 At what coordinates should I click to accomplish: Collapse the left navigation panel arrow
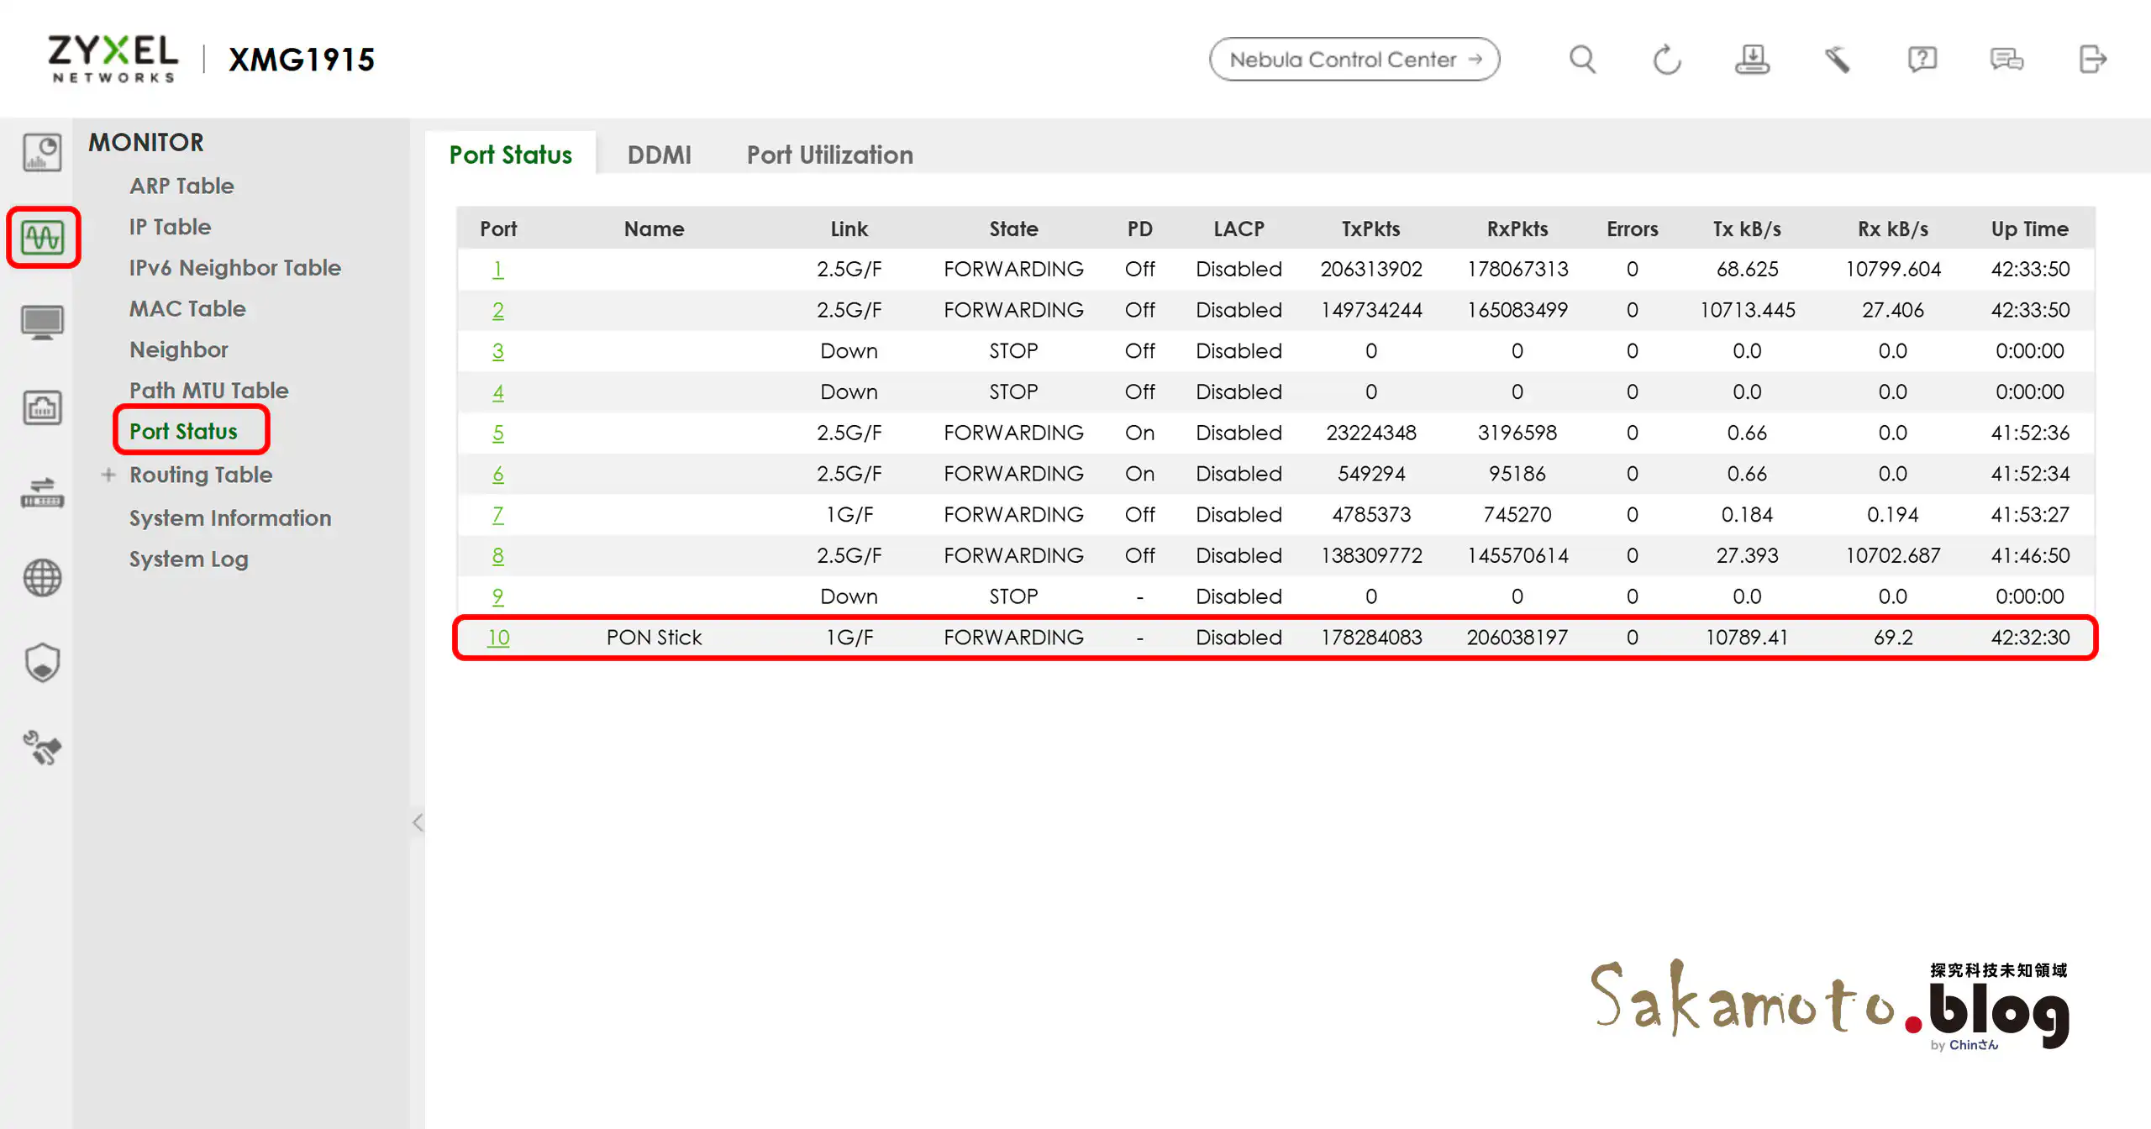pyautogui.click(x=418, y=822)
